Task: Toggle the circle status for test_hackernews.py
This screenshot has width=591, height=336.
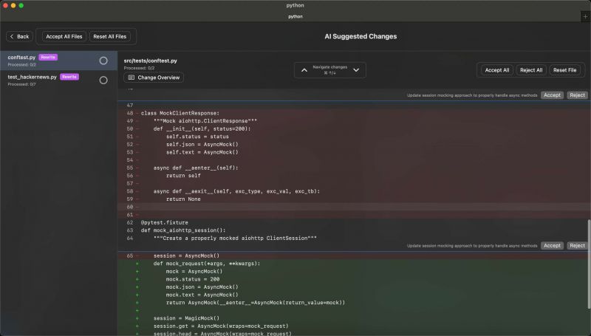Action: 103,80
